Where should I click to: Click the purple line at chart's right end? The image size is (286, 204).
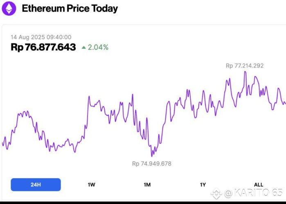[x=285, y=104]
